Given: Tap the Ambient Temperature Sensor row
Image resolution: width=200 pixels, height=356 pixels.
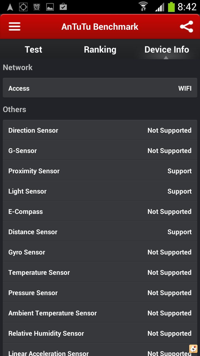Looking at the screenshot, I should (x=100, y=313).
